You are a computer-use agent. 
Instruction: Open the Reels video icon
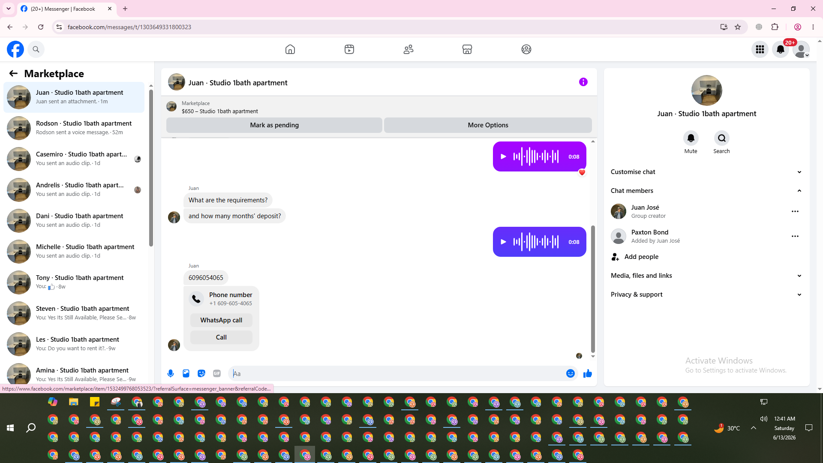(349, 49)
